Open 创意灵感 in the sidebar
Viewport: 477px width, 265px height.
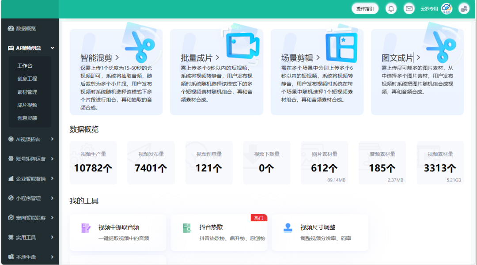tap(27, 118)
